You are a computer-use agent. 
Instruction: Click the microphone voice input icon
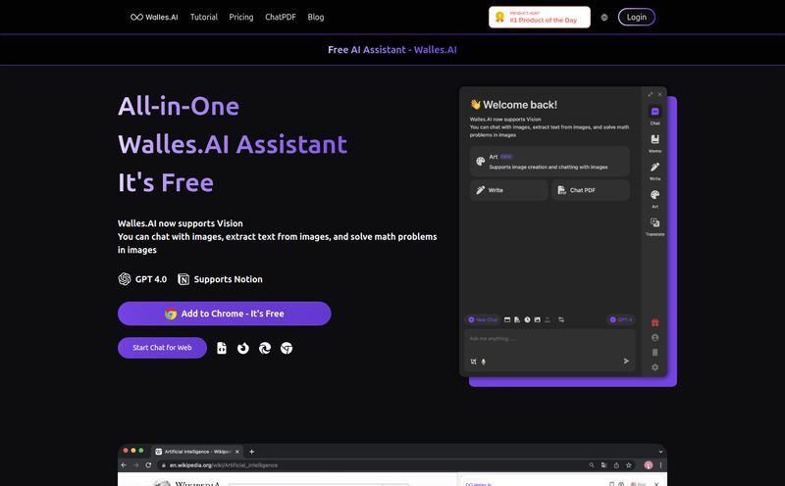point(484,362)
